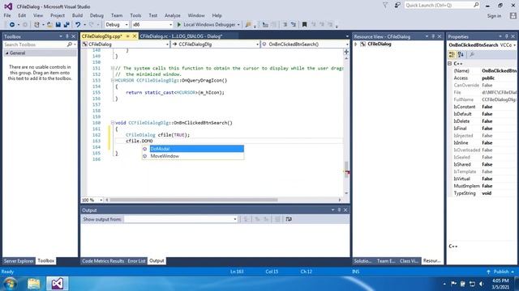
Task: Click the Save All toolbar icon
Action: click(x=66, y=25)
